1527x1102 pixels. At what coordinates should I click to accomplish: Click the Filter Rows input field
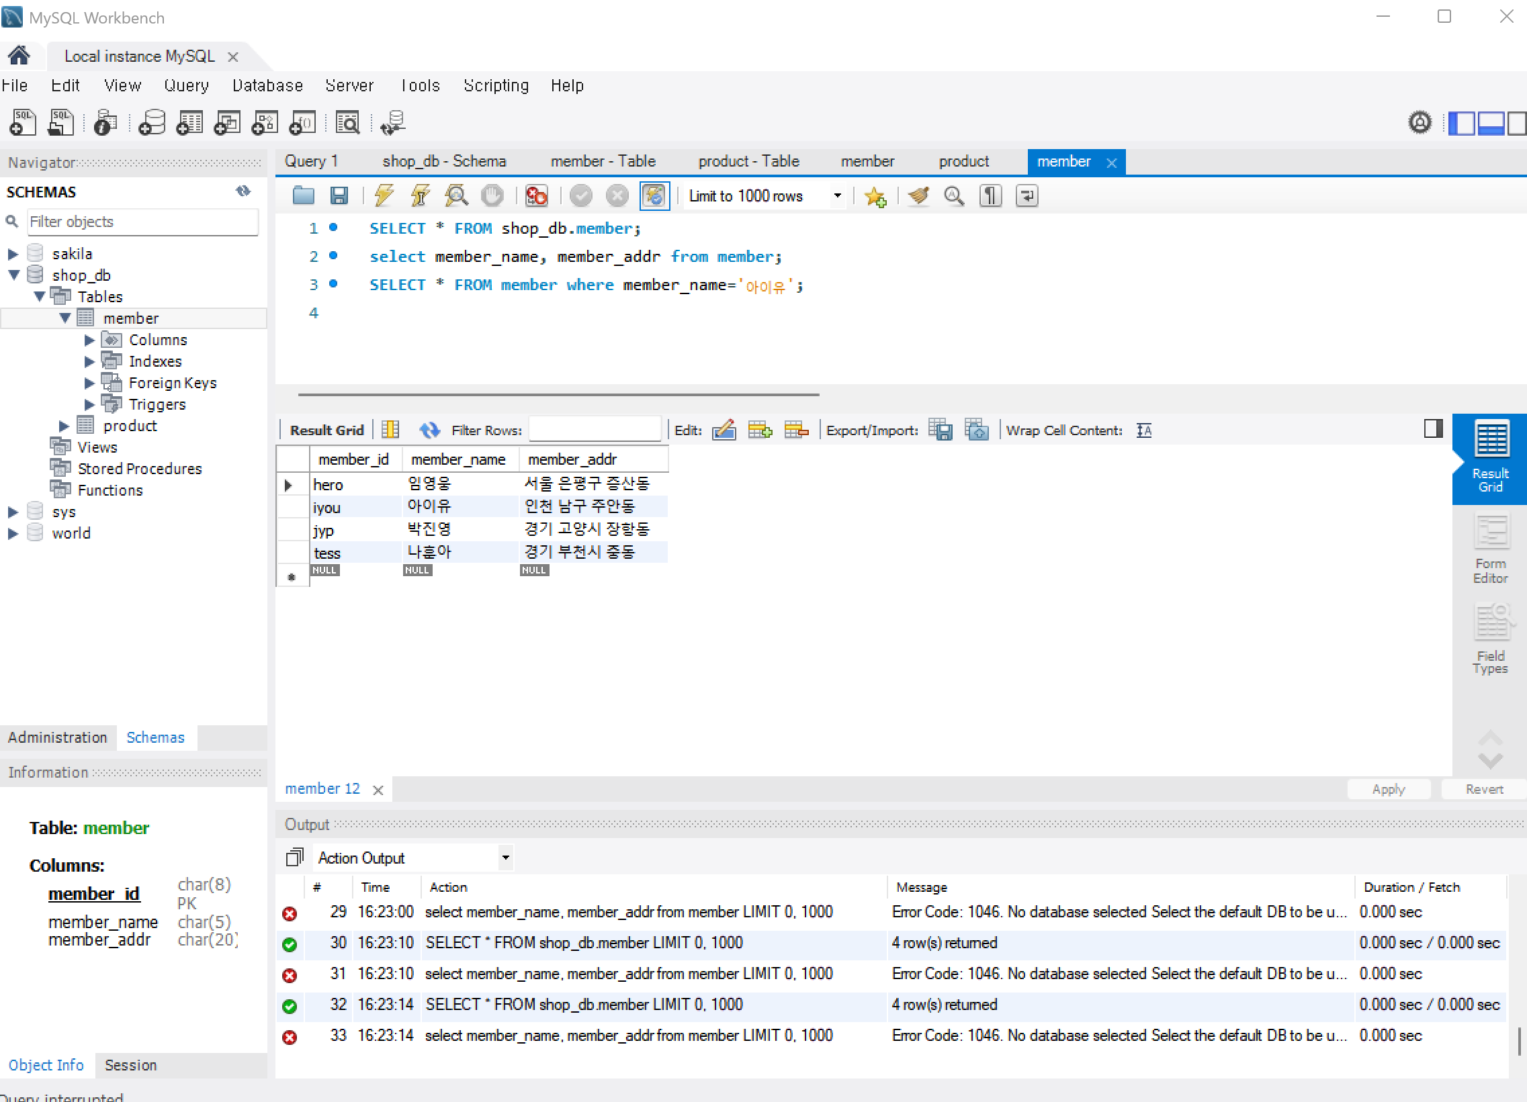(594, 430)
